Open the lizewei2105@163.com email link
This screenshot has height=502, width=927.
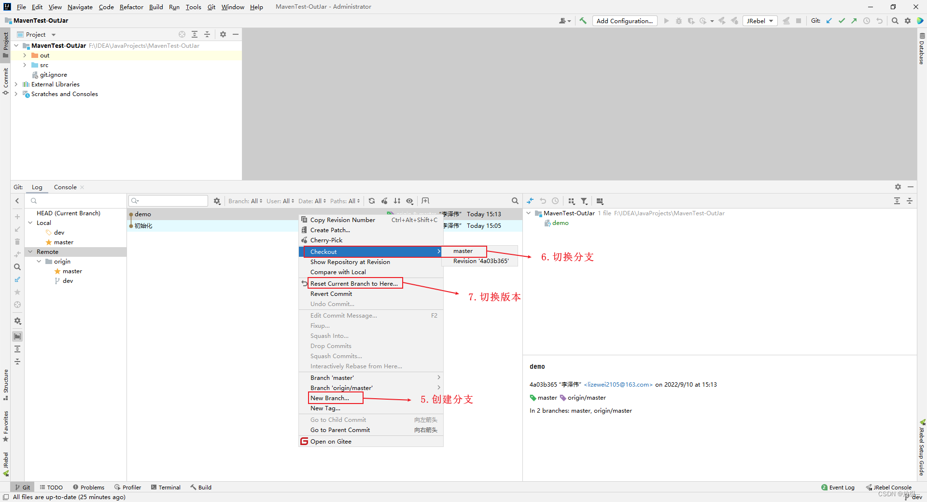[x=618, y=385]
